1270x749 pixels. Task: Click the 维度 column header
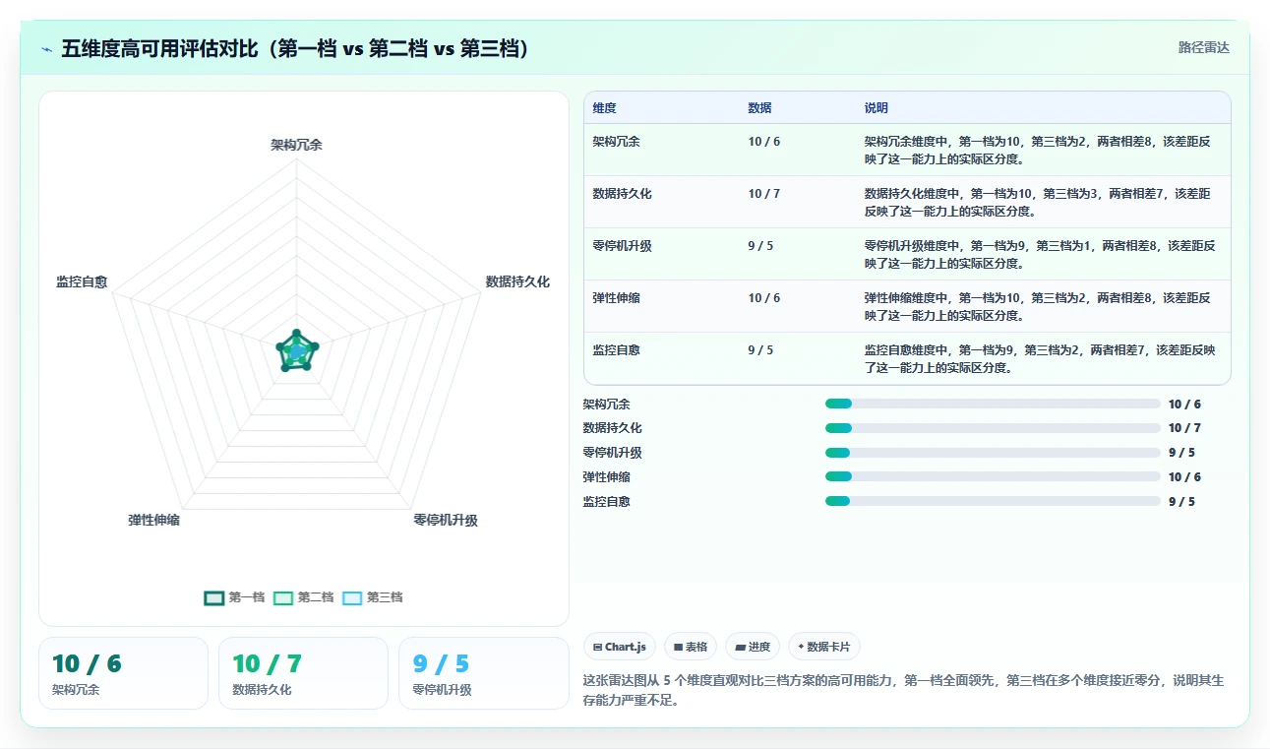coord(605,108)
